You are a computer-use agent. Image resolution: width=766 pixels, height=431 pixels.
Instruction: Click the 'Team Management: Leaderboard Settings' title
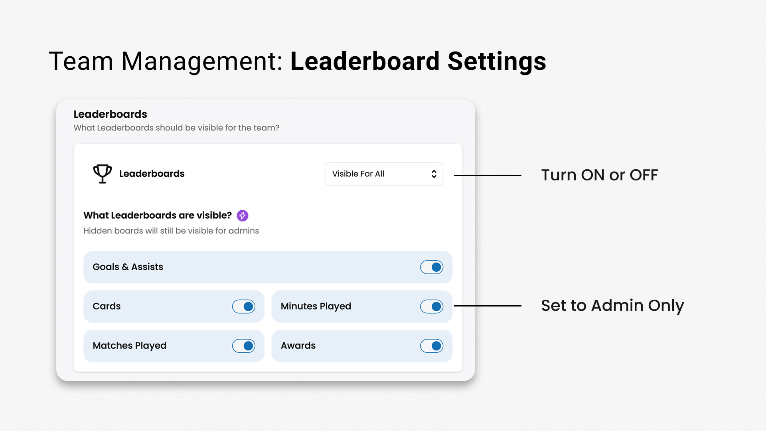point(297,61)
